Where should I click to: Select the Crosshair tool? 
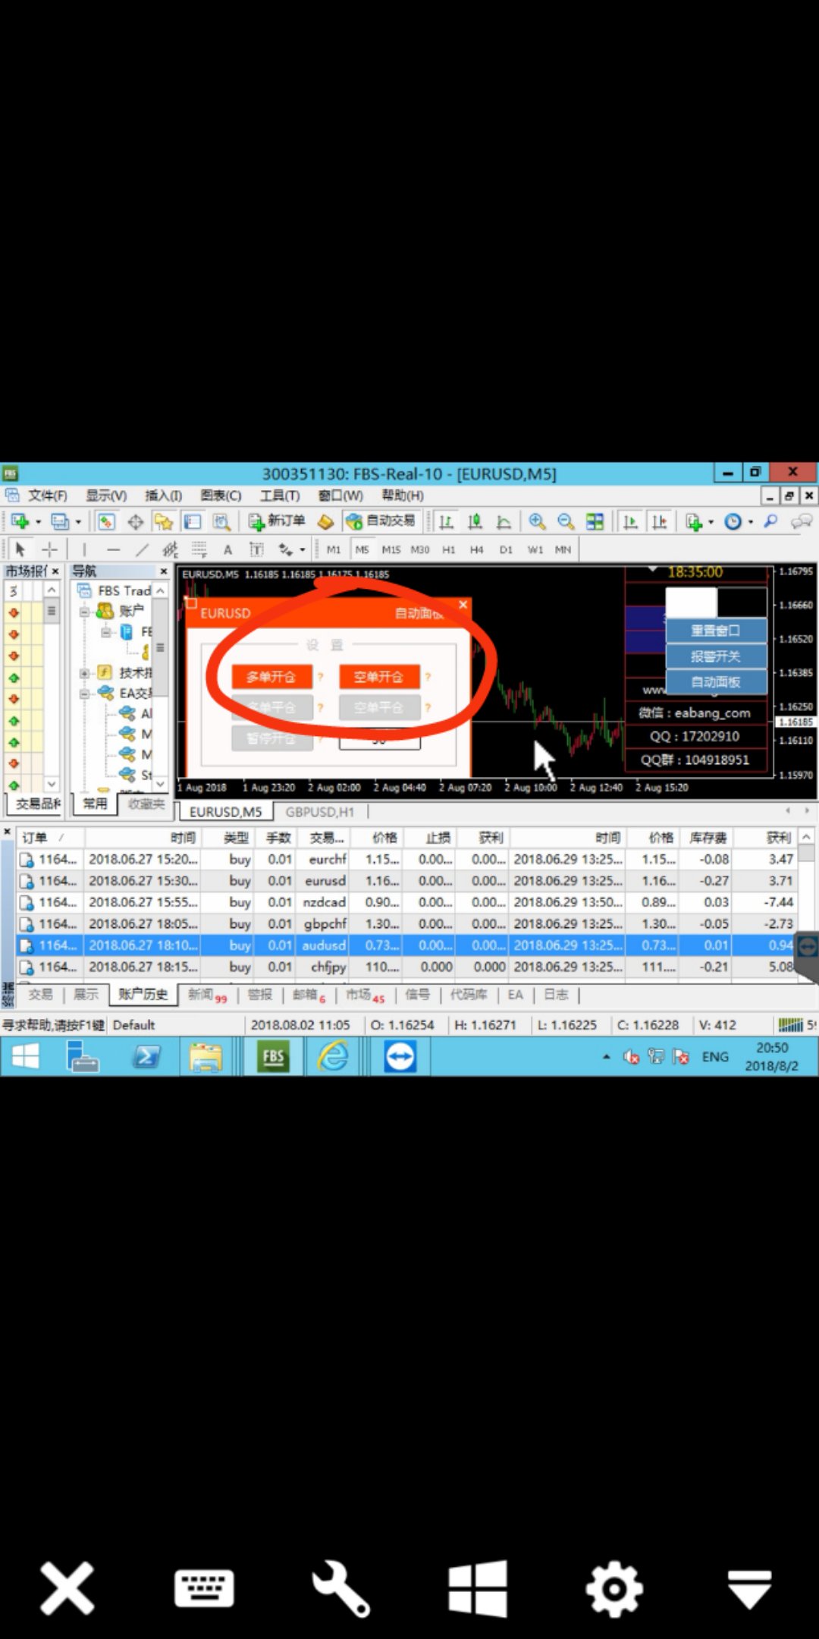(x=49, y=549)
